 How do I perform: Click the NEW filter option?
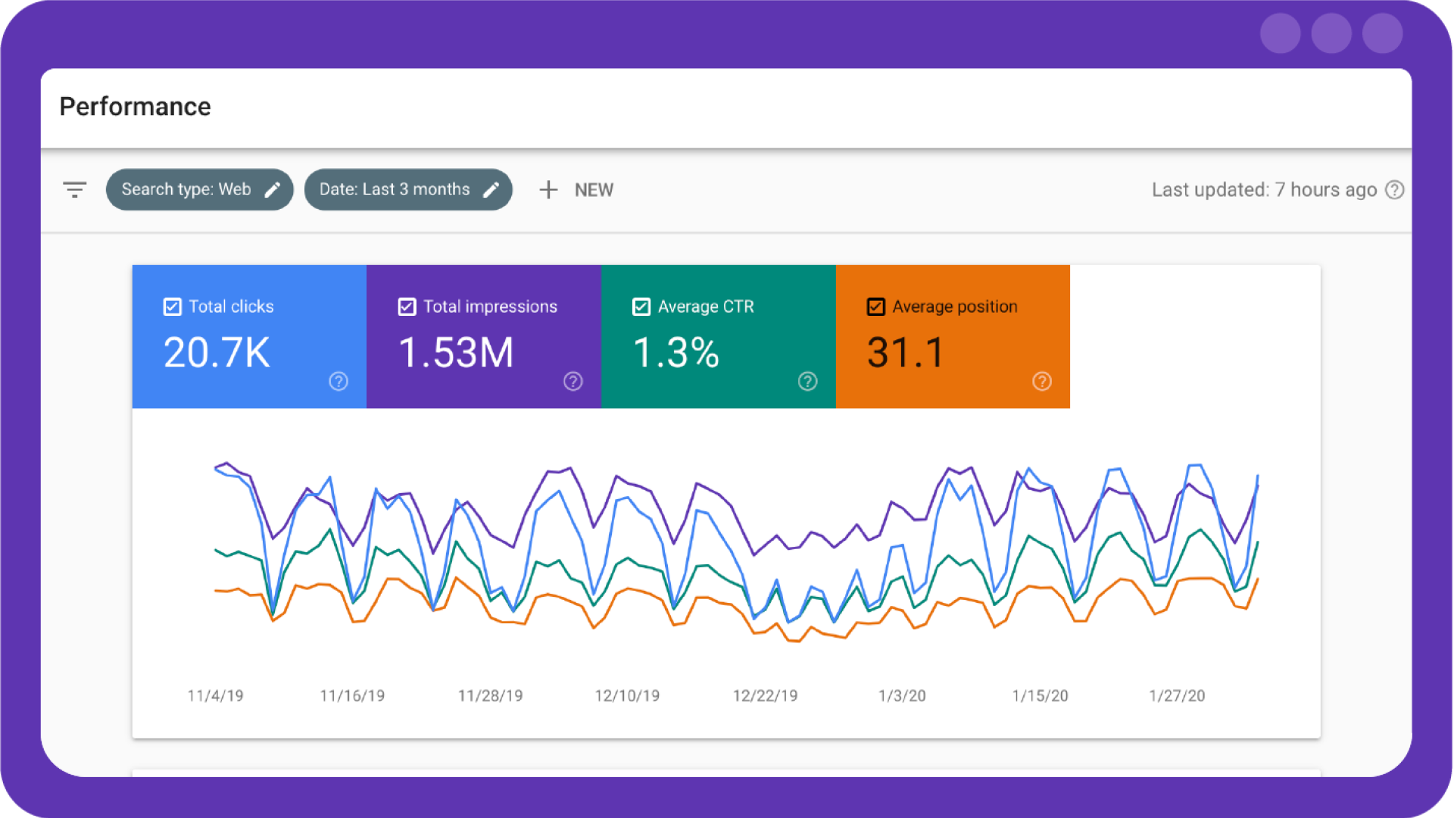594,189
